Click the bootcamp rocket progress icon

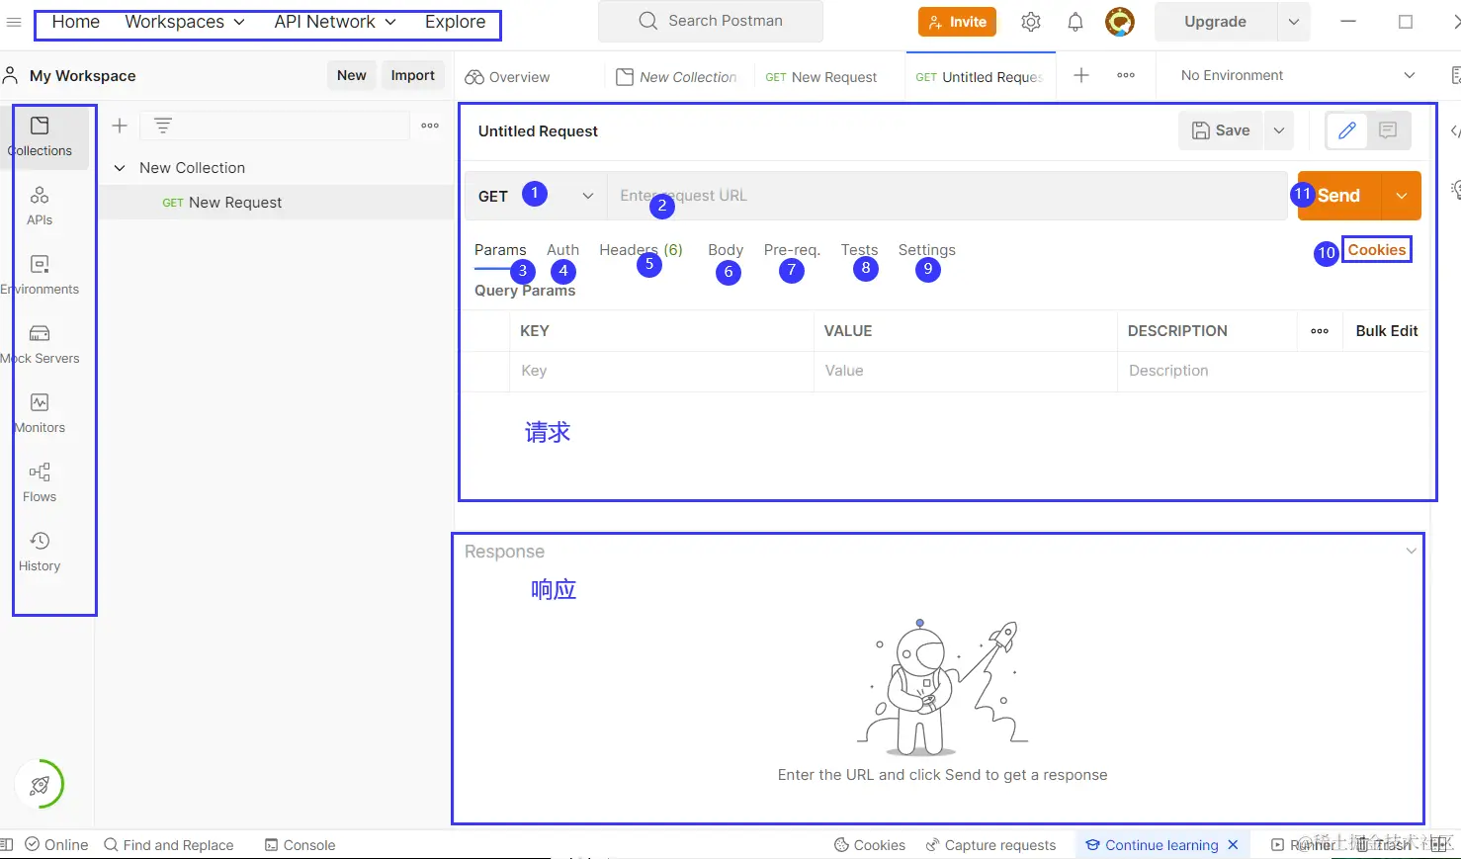point(40,785)
